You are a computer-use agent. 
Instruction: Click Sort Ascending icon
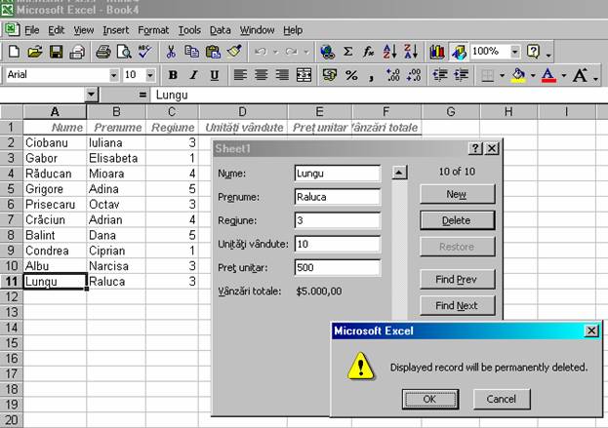[x=390, y=52]
